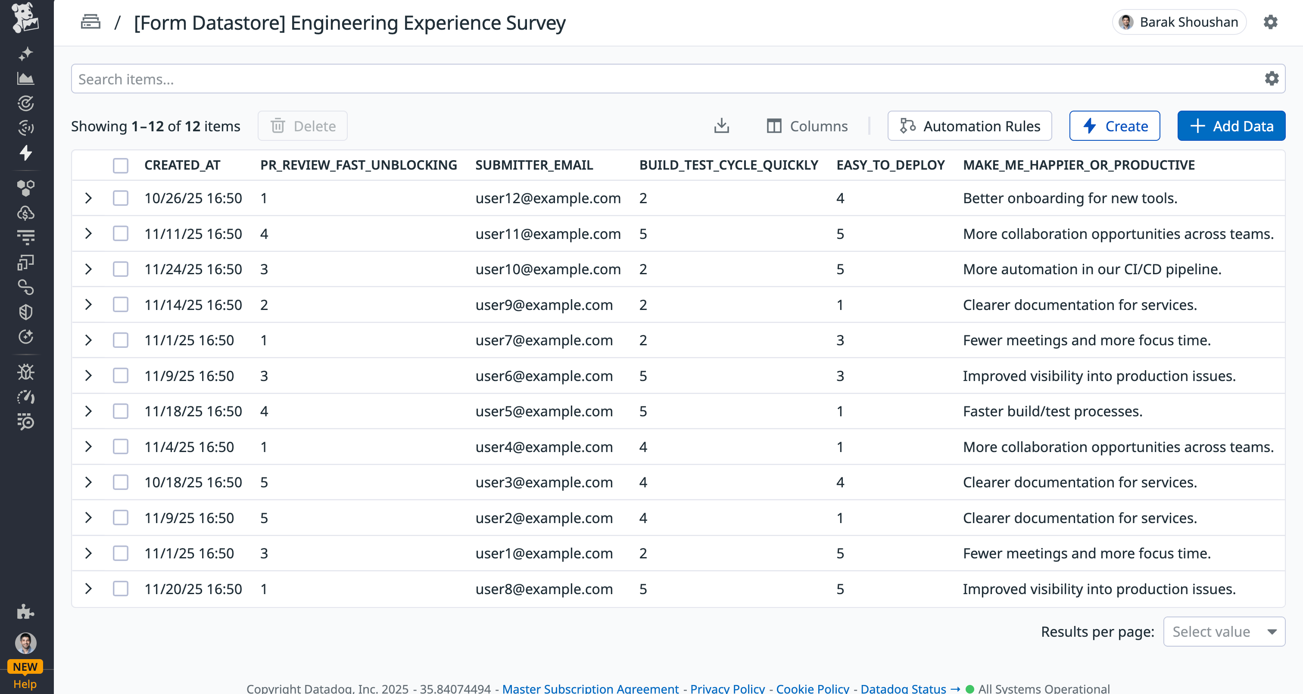1303x694 pixels.
Task: Open the Integrations puzzle icon
Action: click(x=25, y=613)
